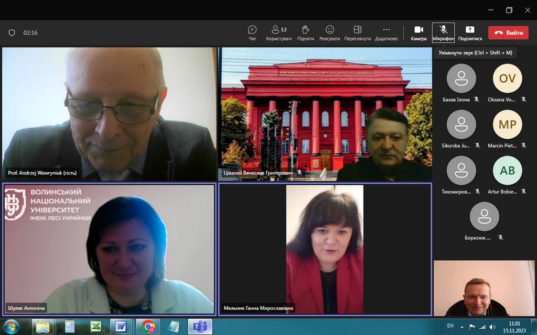
Task: Leave the meeting with the Вийти button
Action: 508,32
